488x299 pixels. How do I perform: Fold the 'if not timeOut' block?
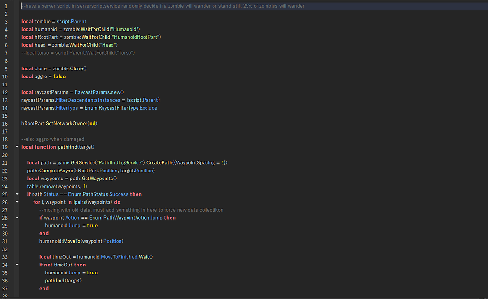click(x=17, y=265)
